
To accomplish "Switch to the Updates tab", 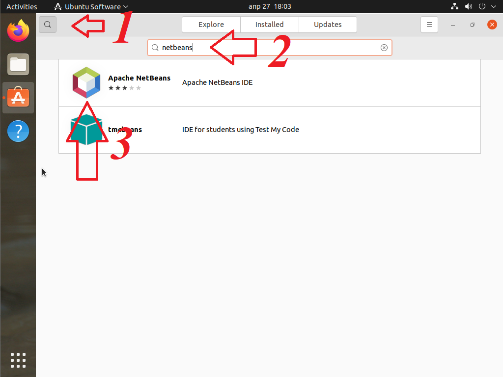I will [x=328, y=25].
